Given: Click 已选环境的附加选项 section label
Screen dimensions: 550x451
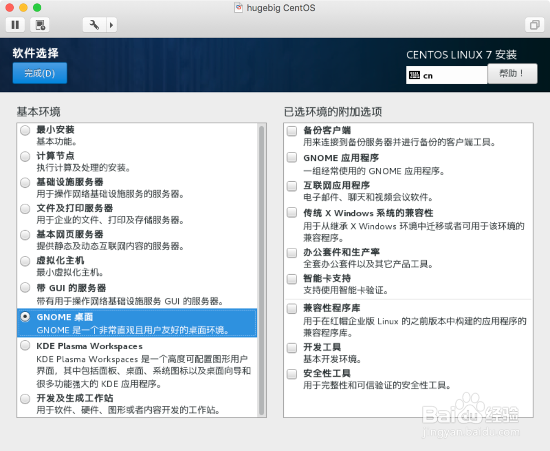Looking at the screenshot, I should coord(333,112).
